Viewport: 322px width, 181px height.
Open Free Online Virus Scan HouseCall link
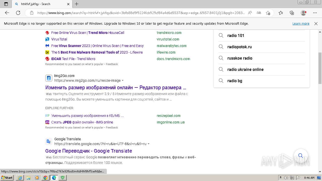click(x=88, y=33)
